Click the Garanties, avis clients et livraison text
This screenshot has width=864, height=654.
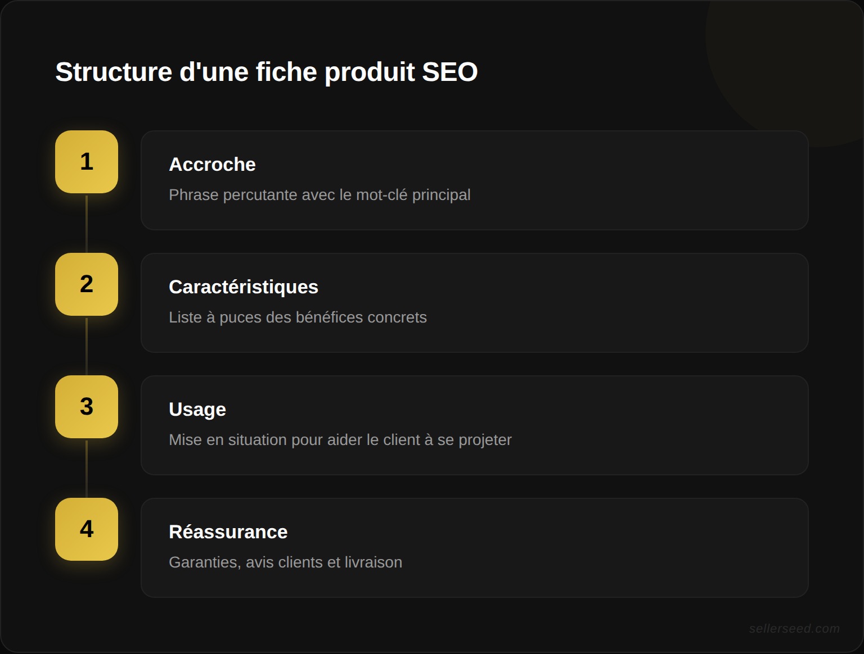click(285, 562)
